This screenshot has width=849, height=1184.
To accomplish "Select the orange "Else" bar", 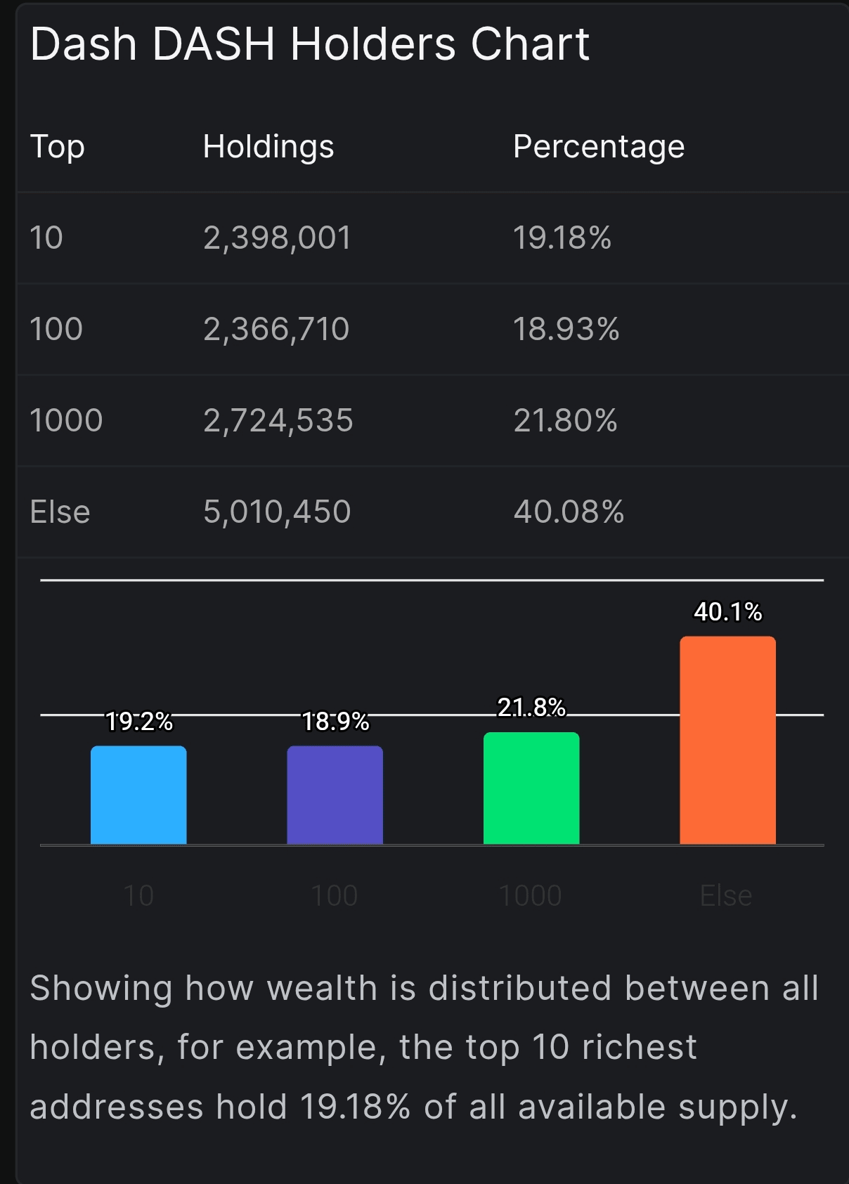I will 727,740.
